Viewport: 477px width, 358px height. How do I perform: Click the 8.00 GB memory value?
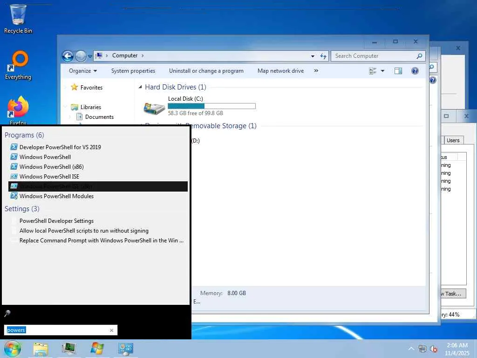236,293
